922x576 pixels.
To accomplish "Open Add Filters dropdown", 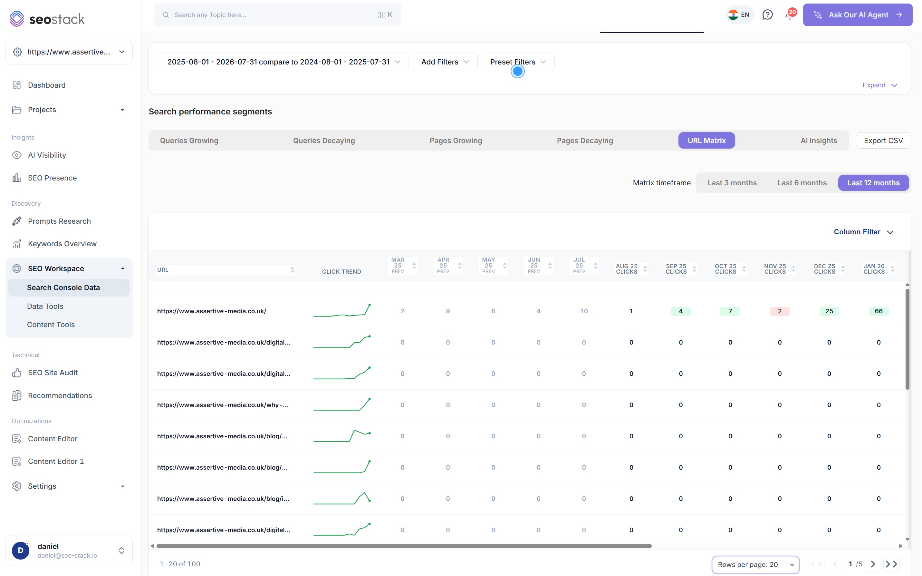I will [x=445, y=62].
